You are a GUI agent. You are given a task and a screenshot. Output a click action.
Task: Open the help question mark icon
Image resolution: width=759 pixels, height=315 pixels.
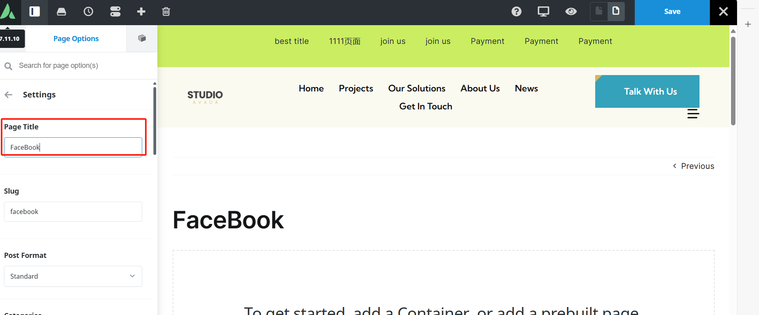click(517, 12)
